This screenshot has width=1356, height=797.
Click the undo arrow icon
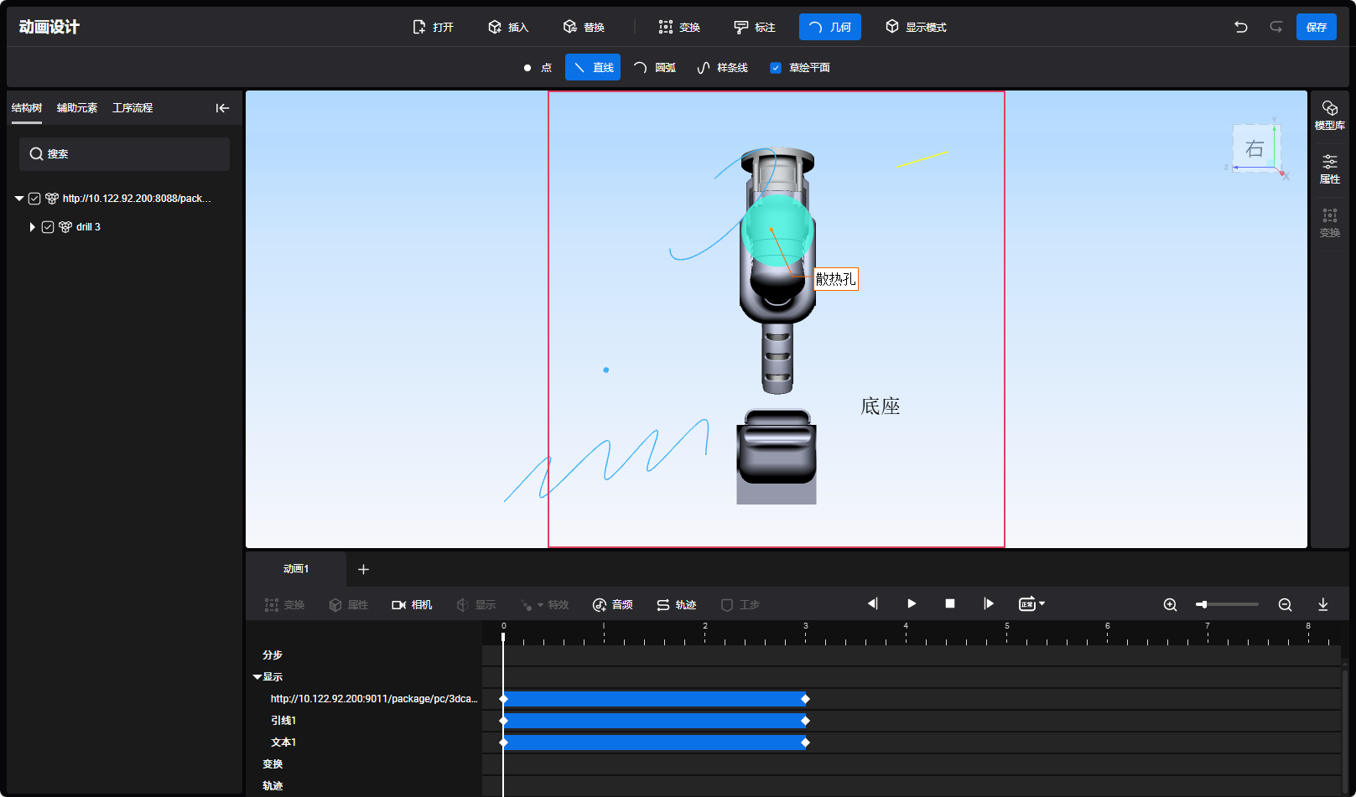coord(1240,27)
